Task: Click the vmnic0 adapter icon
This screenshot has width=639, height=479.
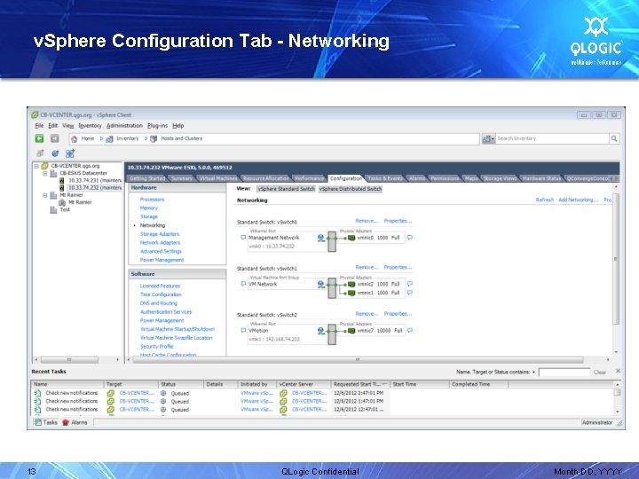Action: pos(351,238)
